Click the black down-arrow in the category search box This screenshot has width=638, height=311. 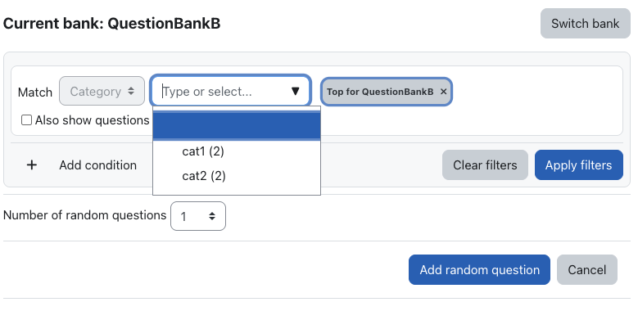coord(296,91)
